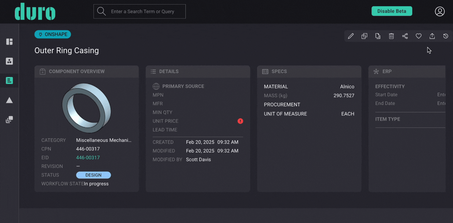Click the MIN QTY label
This screenshot has height=223, width=453.
pyautogui.click(x=162, y=112)
